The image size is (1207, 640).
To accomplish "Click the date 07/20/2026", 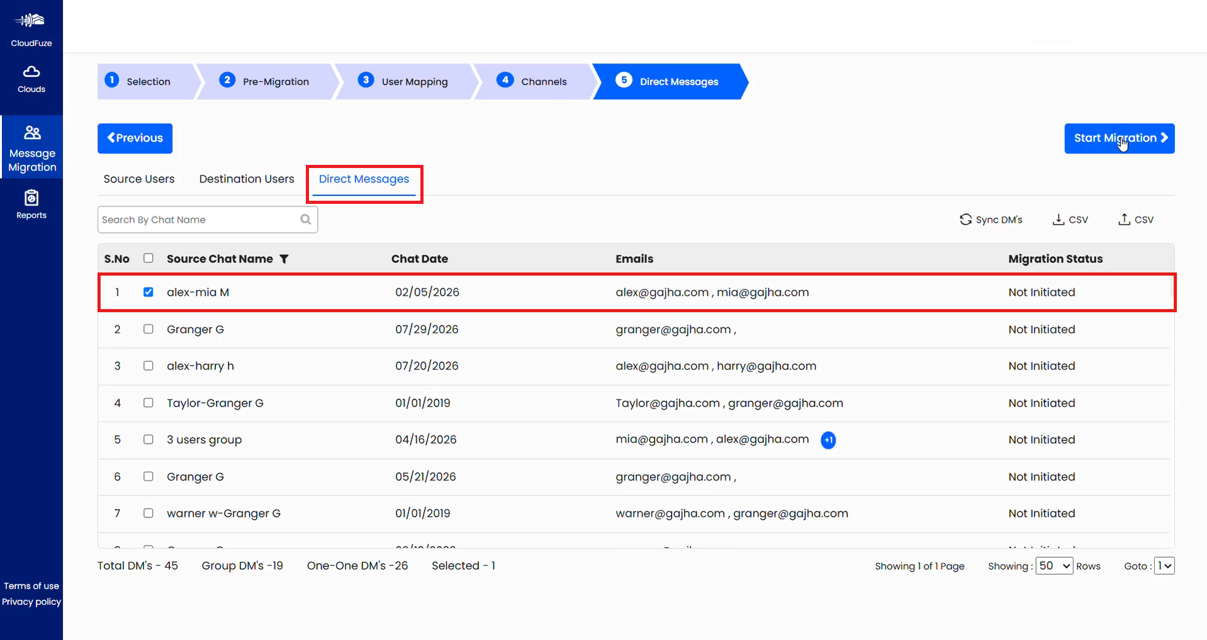I will pyautogui.click(x=427, y=366).
